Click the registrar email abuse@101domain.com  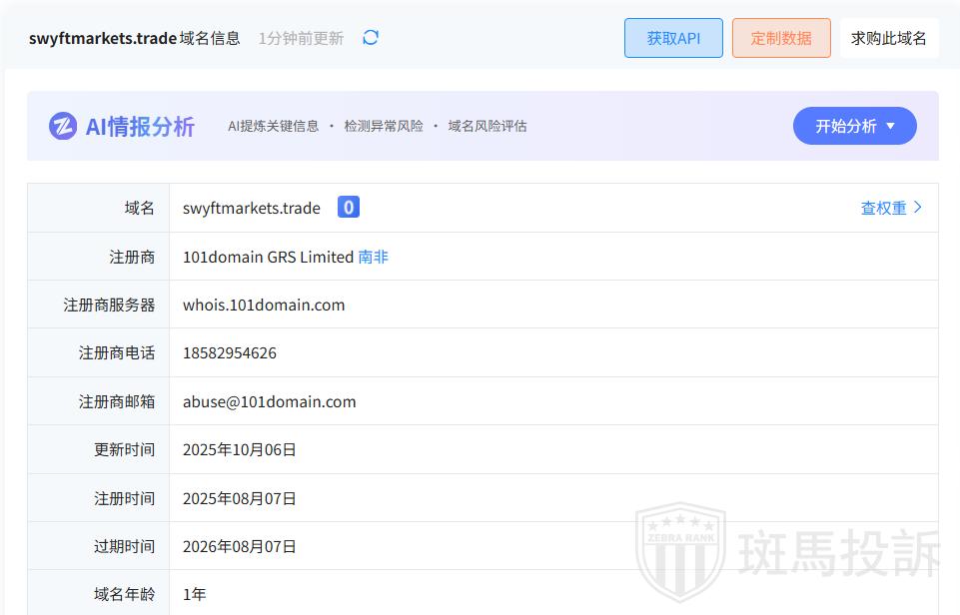pos(269,401)
